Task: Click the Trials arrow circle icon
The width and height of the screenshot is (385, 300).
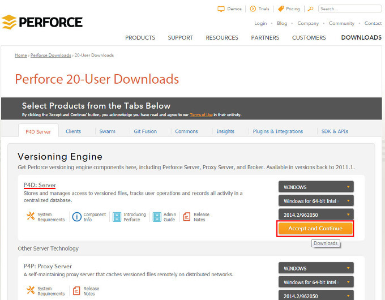Action: [x=253, y=9]
